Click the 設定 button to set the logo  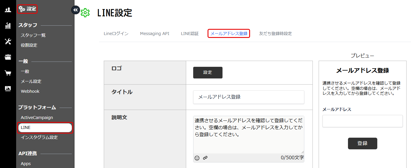point(208,72)
